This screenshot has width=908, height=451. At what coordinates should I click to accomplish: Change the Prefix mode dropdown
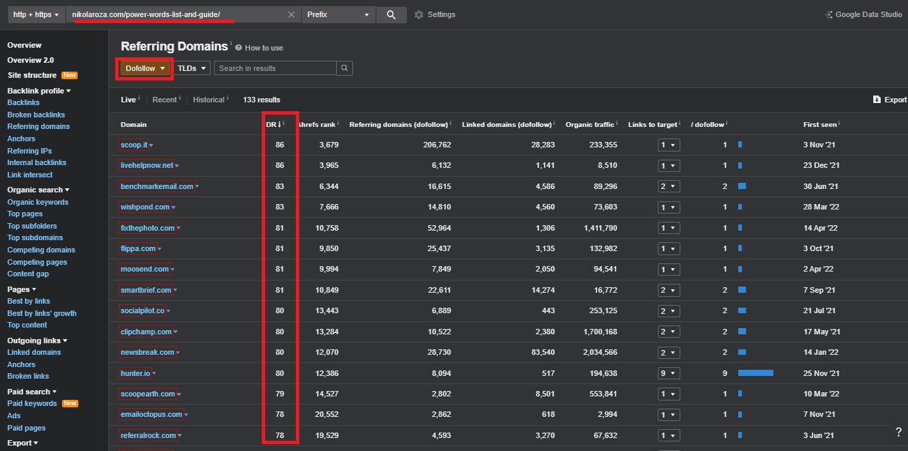[338, 15]
